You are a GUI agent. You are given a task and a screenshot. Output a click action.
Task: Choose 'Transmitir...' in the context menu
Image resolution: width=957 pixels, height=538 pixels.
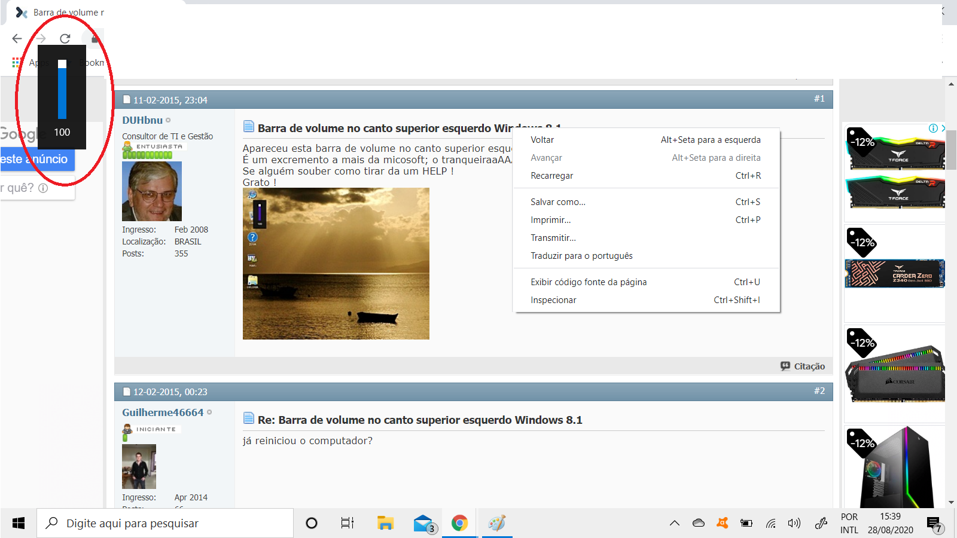tap(646, 238)
